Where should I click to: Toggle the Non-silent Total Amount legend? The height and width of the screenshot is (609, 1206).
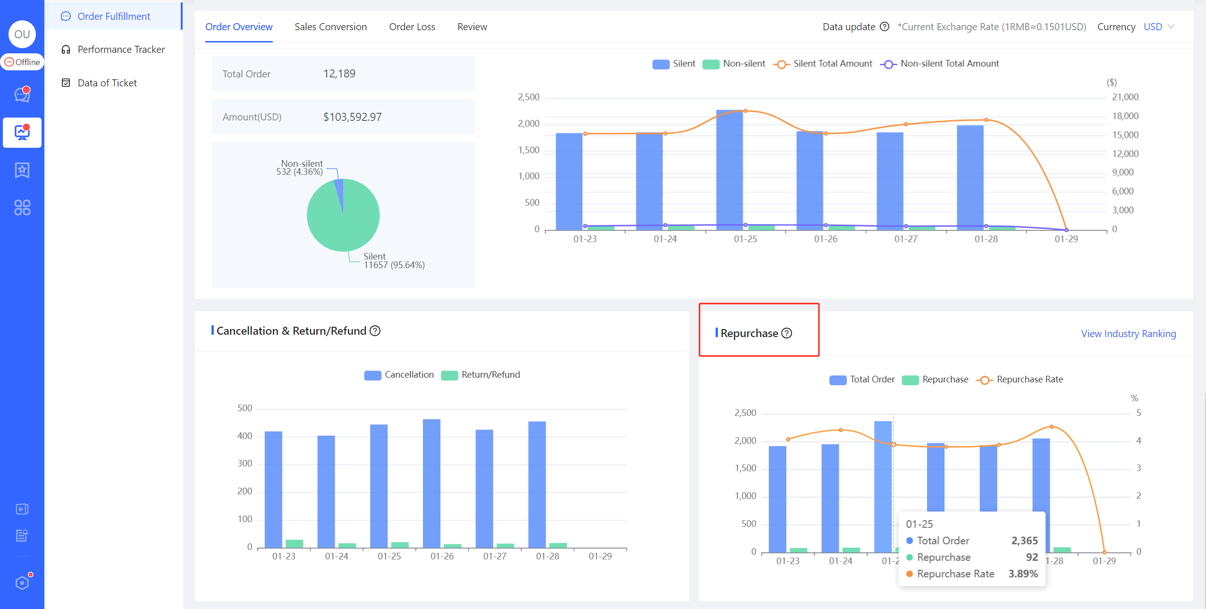(x=940, y=64)
